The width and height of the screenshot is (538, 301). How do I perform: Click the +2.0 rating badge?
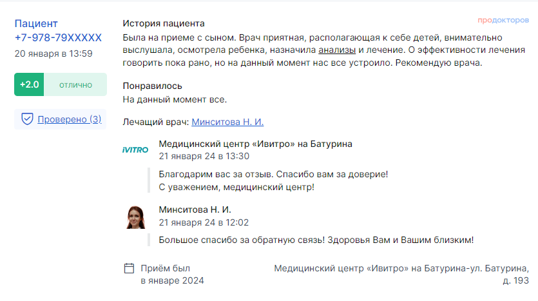coord(29,84)
